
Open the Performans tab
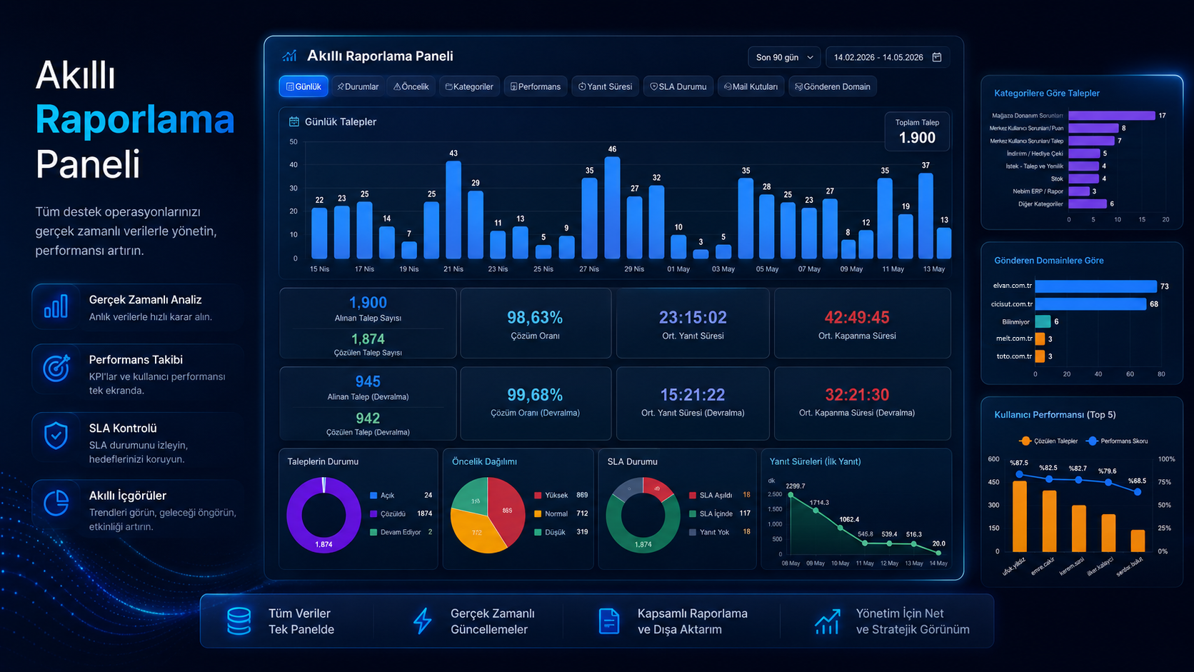(536, 86)
